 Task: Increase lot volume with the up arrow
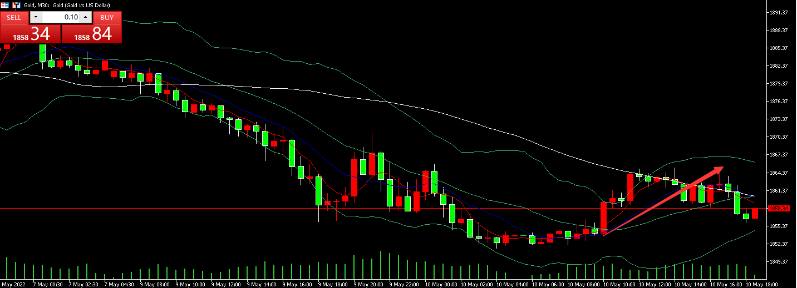coord(85,17)
